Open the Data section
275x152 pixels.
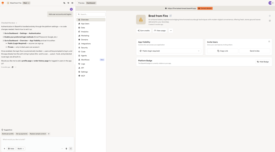(x=91, y=28)
